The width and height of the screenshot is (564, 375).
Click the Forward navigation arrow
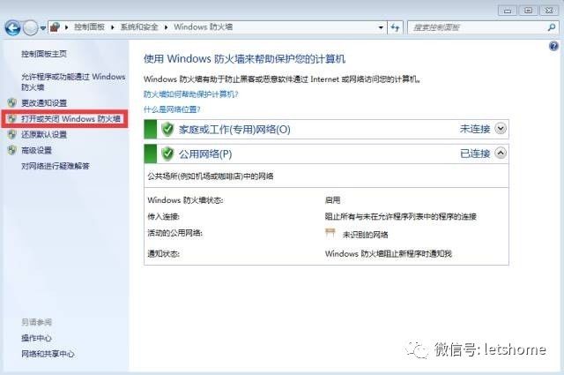tap(31, 27)
